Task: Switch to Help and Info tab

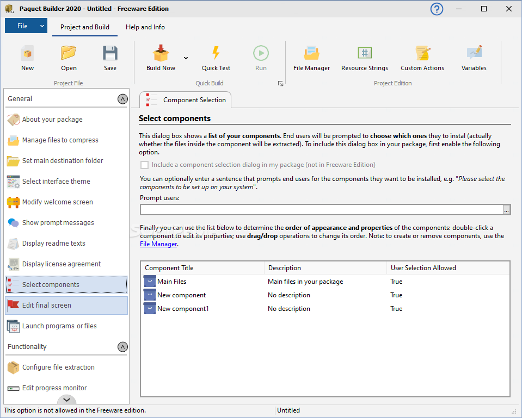Action: pos(145,27)
